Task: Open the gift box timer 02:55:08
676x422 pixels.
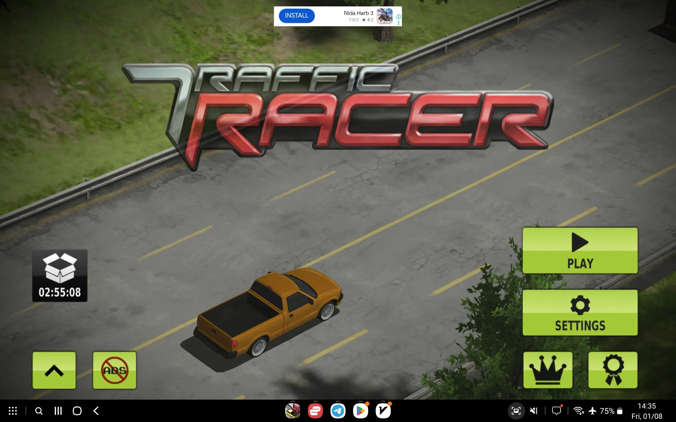Action: [x=60, y=275]
